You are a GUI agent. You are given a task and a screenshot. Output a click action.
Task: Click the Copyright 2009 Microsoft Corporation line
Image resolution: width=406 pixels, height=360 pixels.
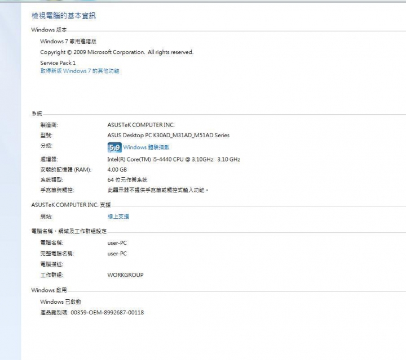pos(117,52)
